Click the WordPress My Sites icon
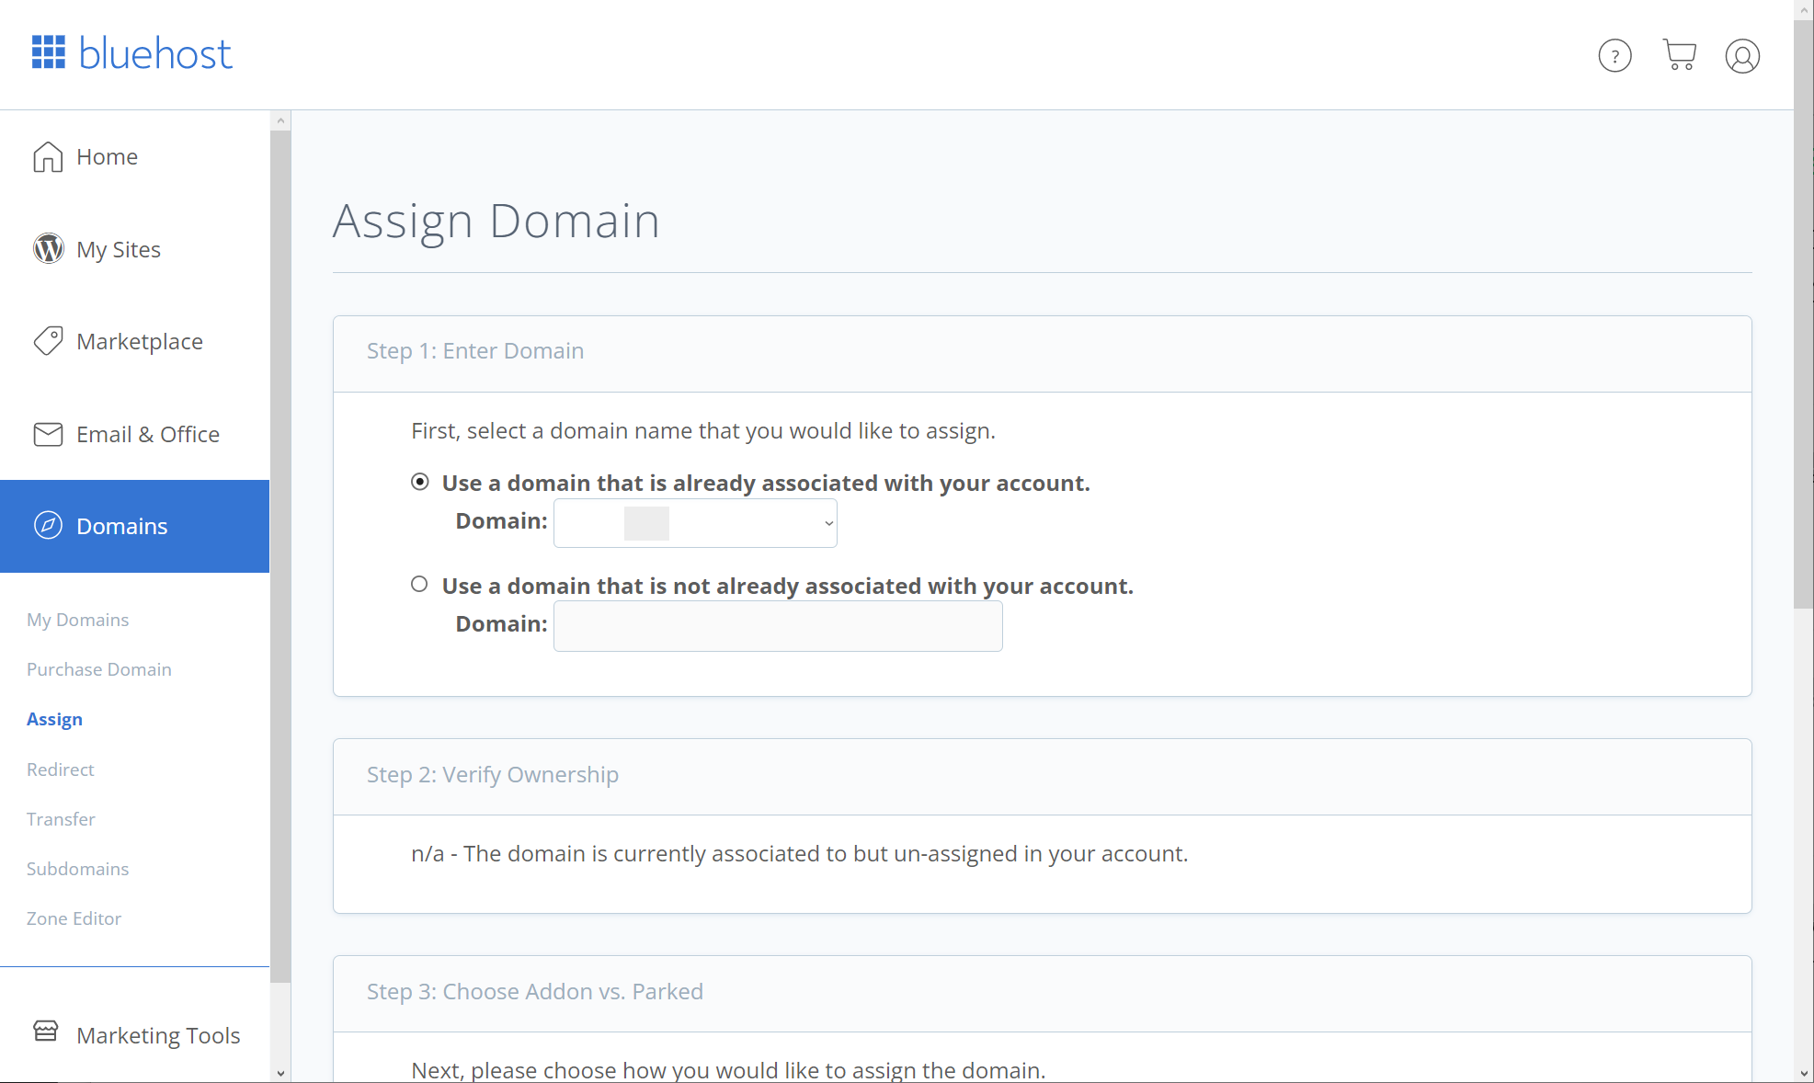This screenshot has height=1083, width=1814. (x=48, y=248)
